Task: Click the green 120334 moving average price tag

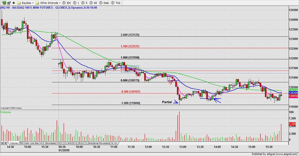Action: (293, 90)
